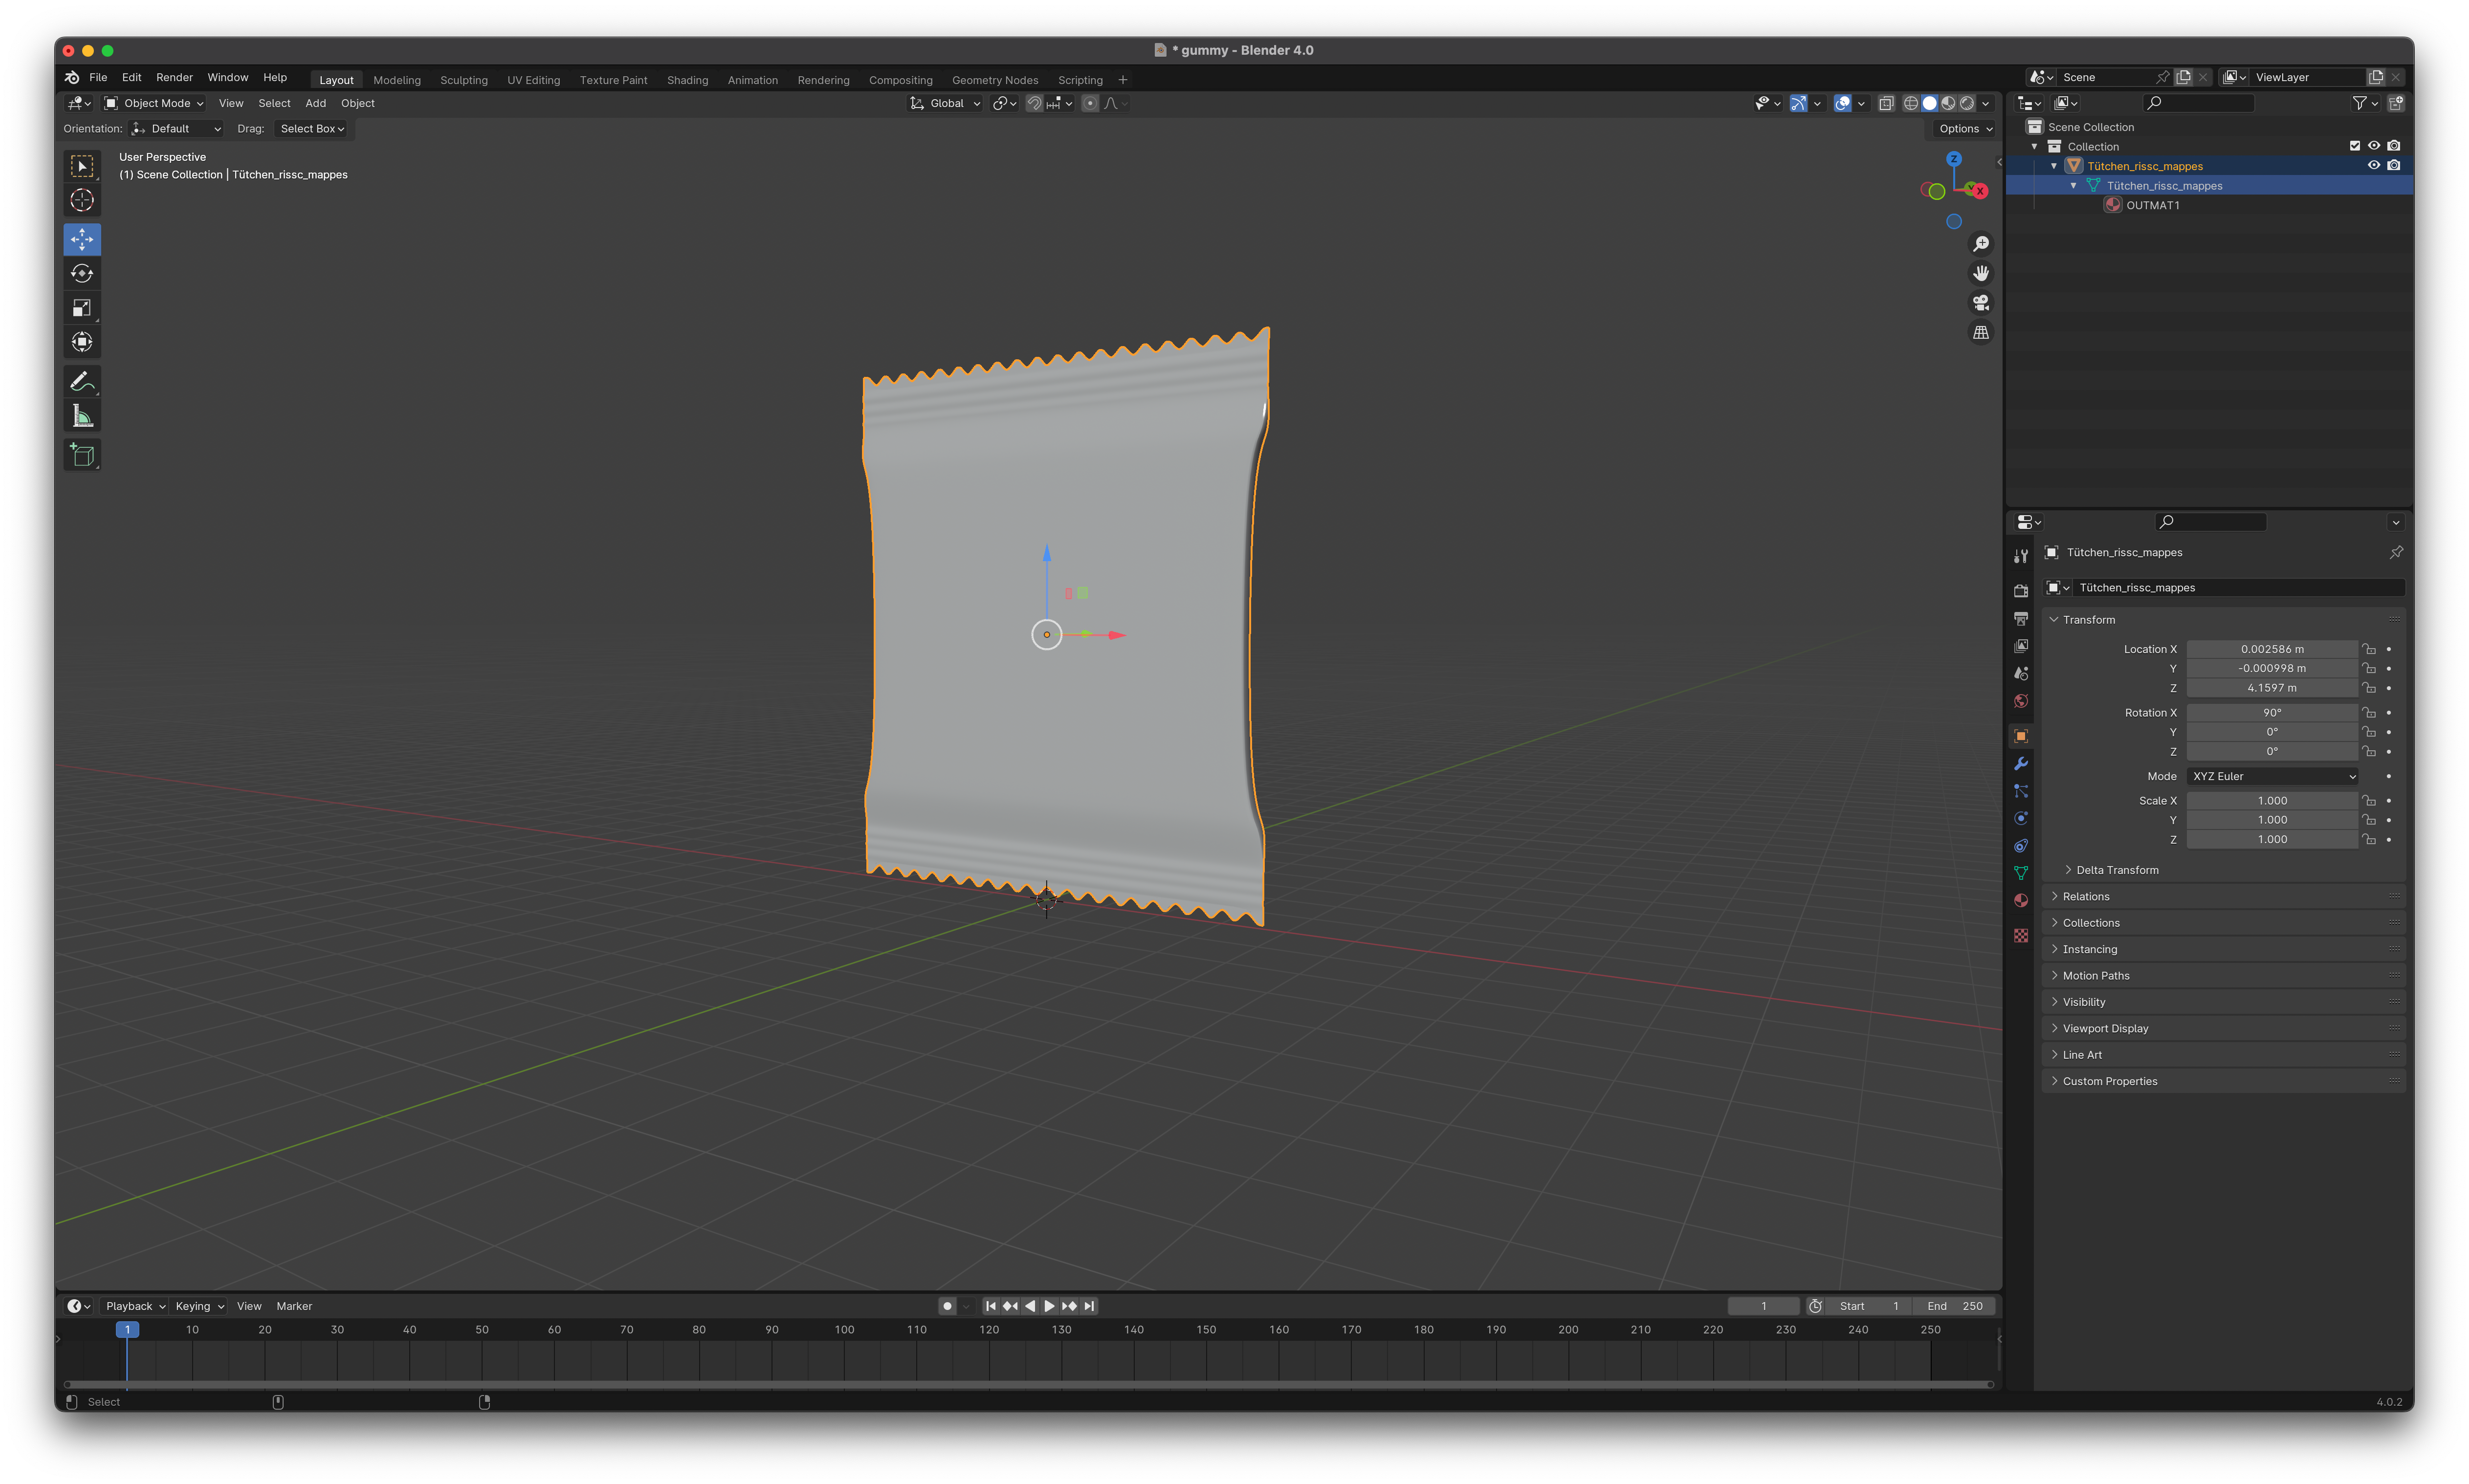This screenshot has width=2469, height=1484.
Task: Expand the Delta Transform section
Action: [2116, 870]
